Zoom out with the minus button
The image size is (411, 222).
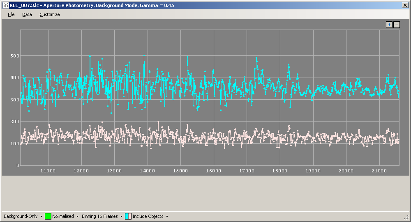(x=396, y=25)
